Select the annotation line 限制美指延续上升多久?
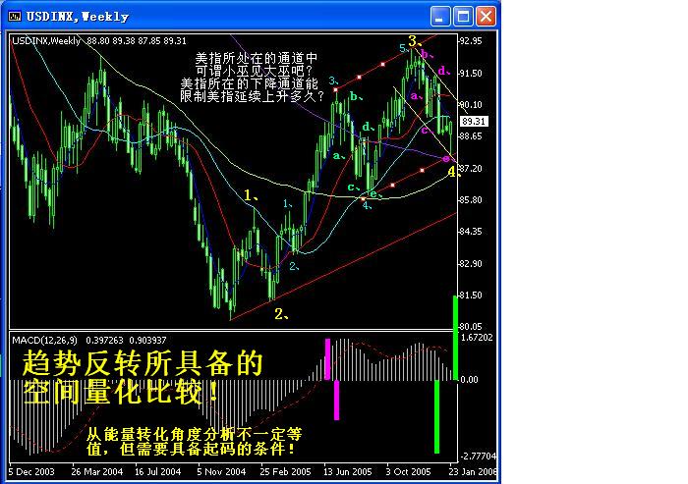The width and height of the screenshot is (688, 484). pyautogui.click(x=253, y=96)
